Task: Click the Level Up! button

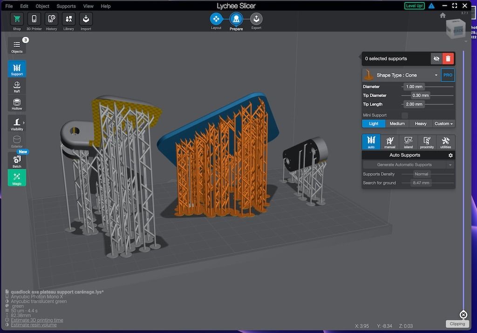Action: click(414, 6)
